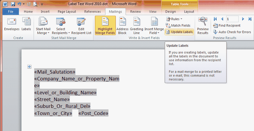Open the Table Tools Layout tab
Screen dimensions: 254x131
[189, 11]
